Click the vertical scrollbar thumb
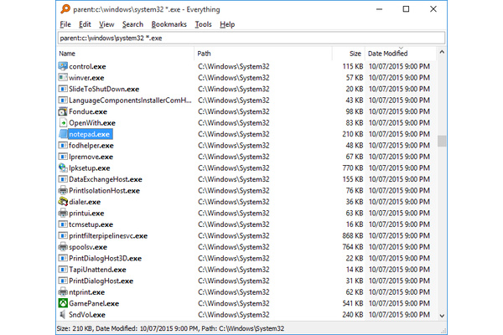Screen dimensions: 503x335 tap(442, 141)
